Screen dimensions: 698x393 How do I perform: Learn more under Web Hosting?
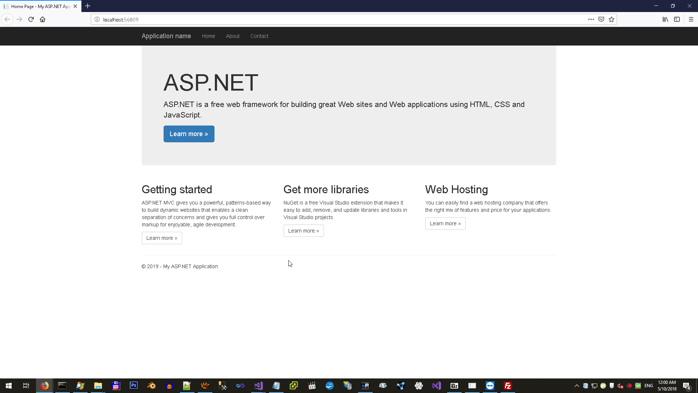(445, 223)
